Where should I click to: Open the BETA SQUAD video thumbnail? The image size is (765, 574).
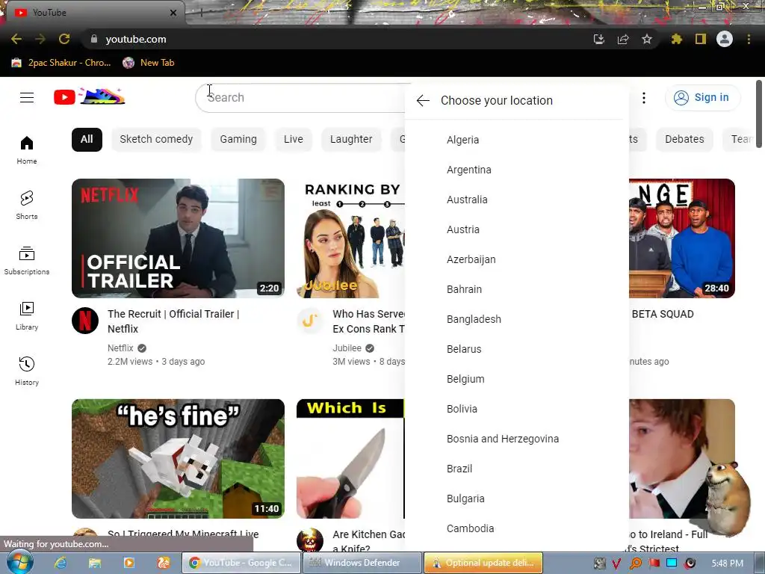681,238
